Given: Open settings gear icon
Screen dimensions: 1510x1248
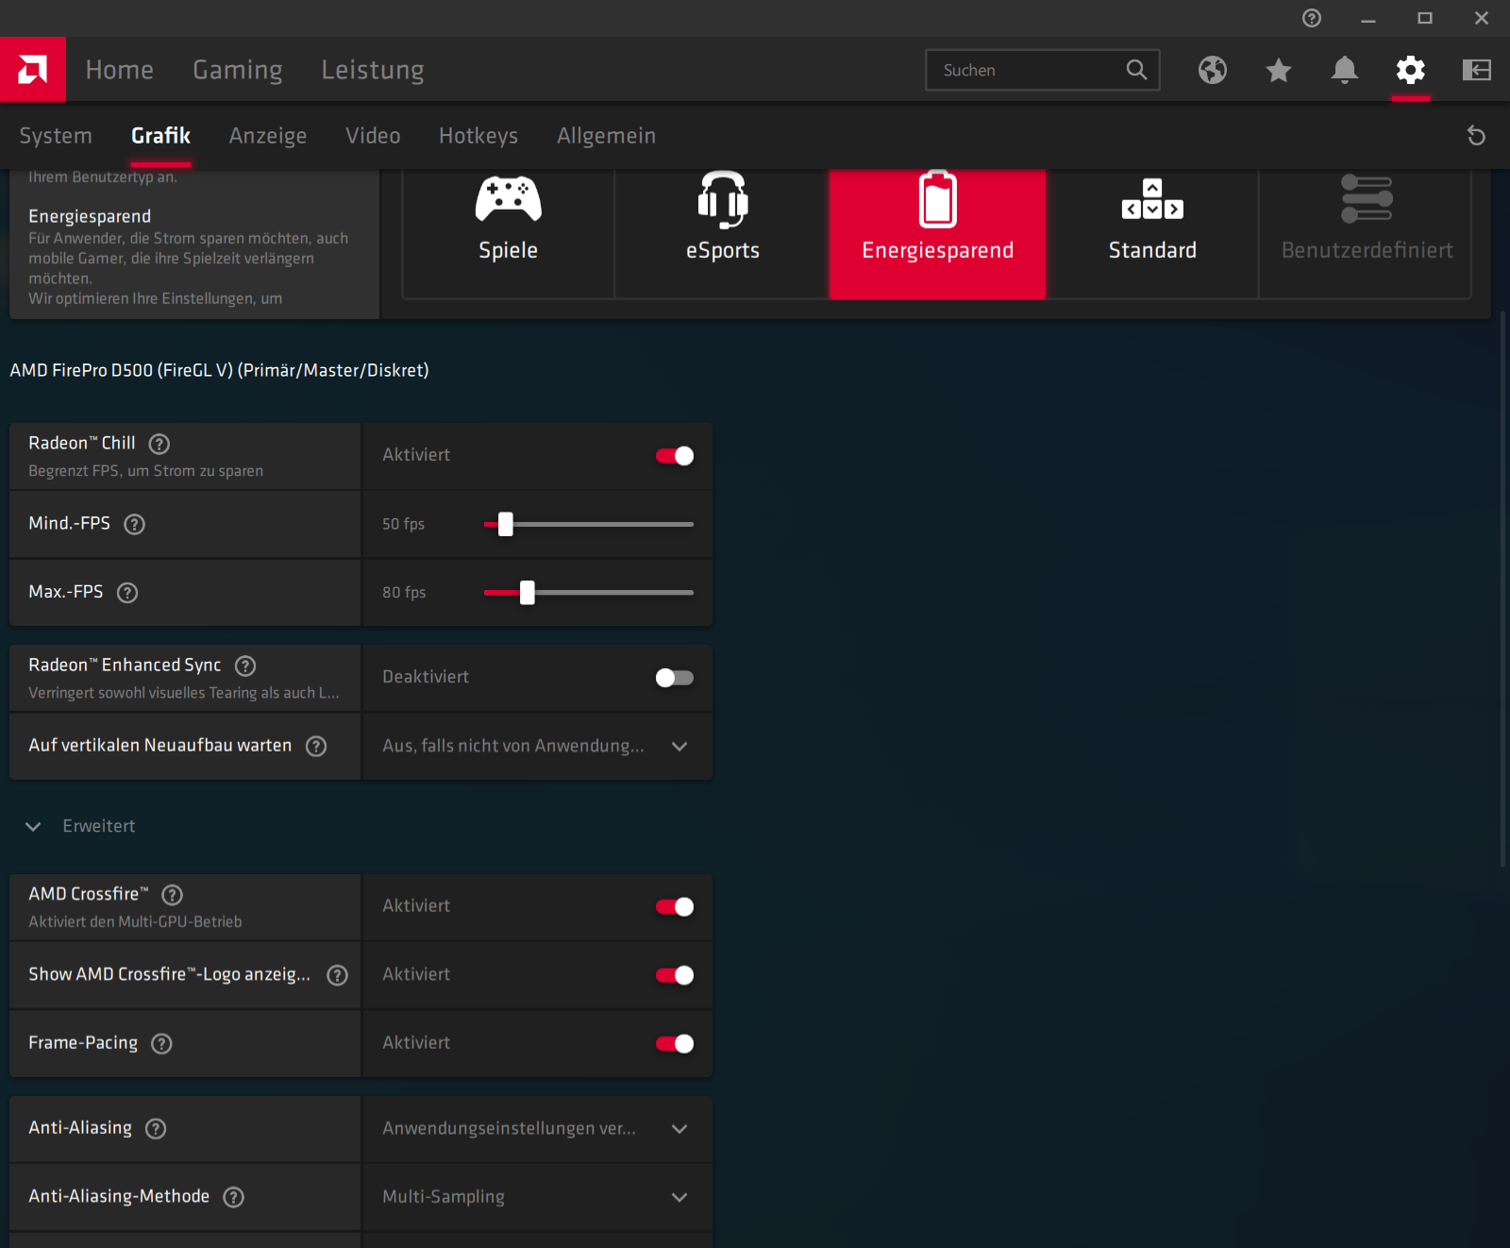Looking at the screenshot, I should click(x=1411, y=70).
